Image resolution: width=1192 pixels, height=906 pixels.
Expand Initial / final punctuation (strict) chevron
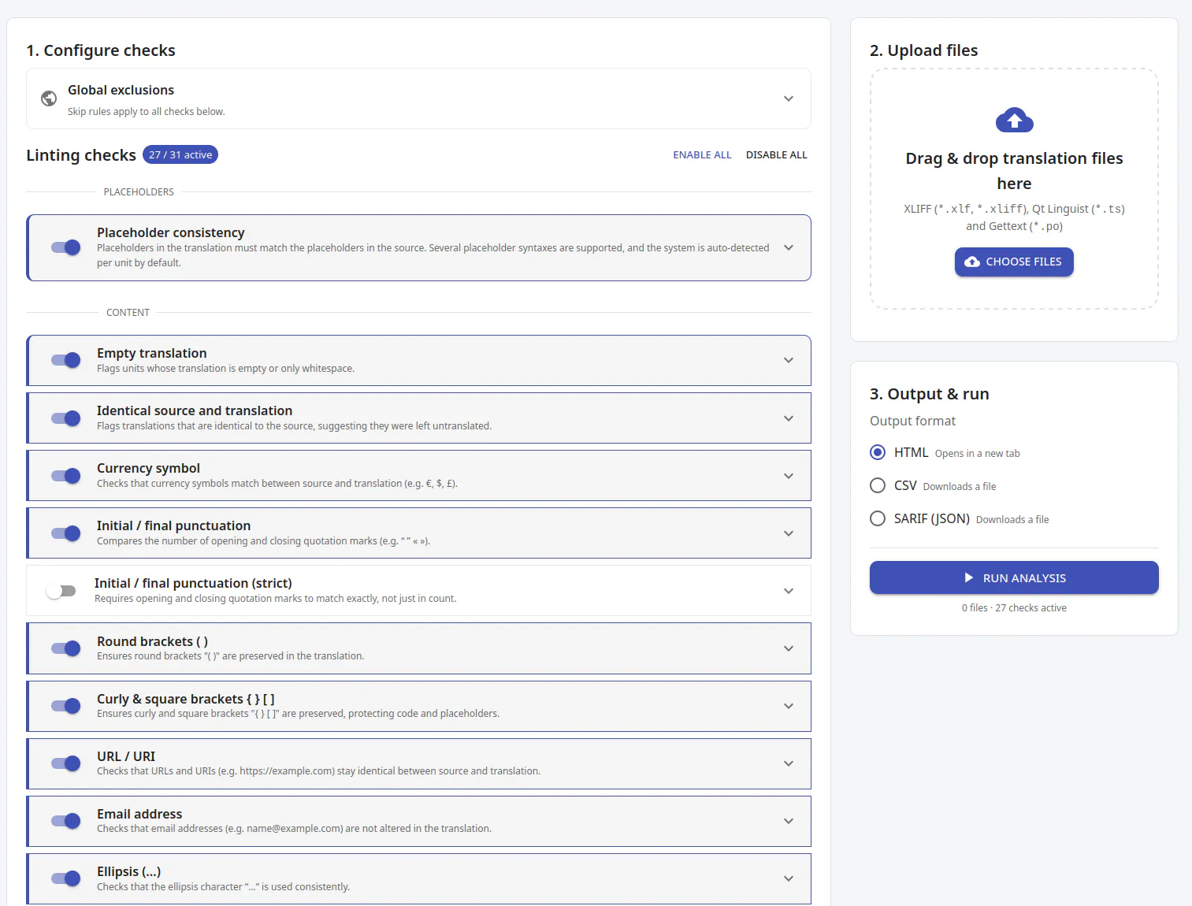(789, 591)
